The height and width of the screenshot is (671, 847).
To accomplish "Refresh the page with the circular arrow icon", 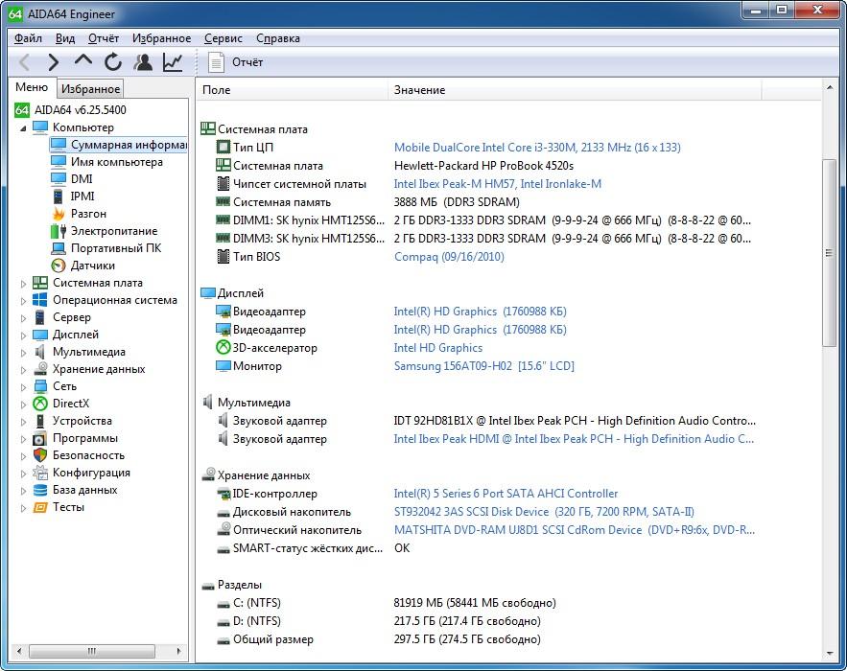I will tap(113, 62).
